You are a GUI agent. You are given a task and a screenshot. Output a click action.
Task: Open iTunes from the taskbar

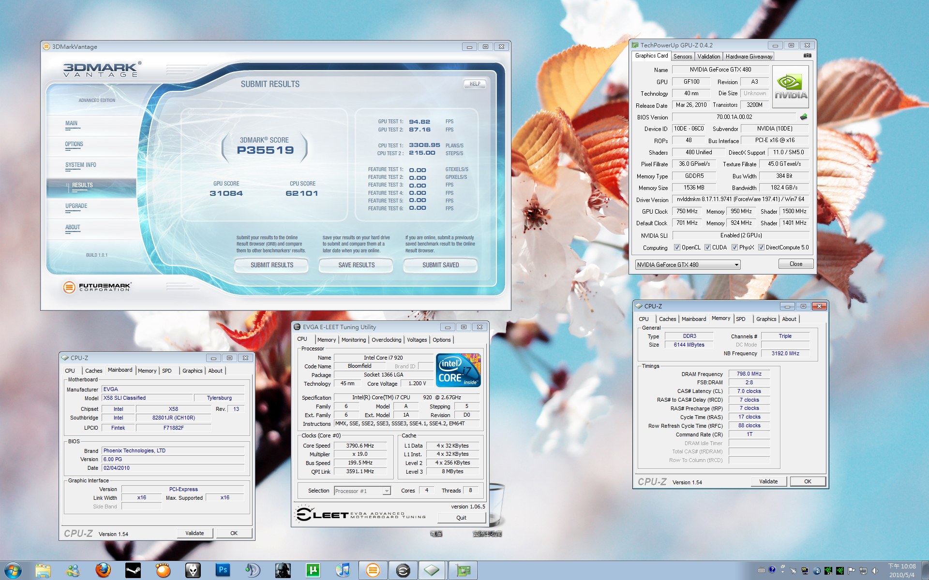tap(343, 570)
